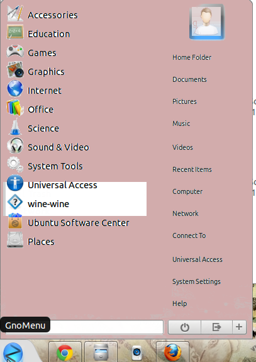Image resolution: width=256 pixels, height=362 pixels.
Task: Open the wine-wine menu label
Action: click(48, 204)
